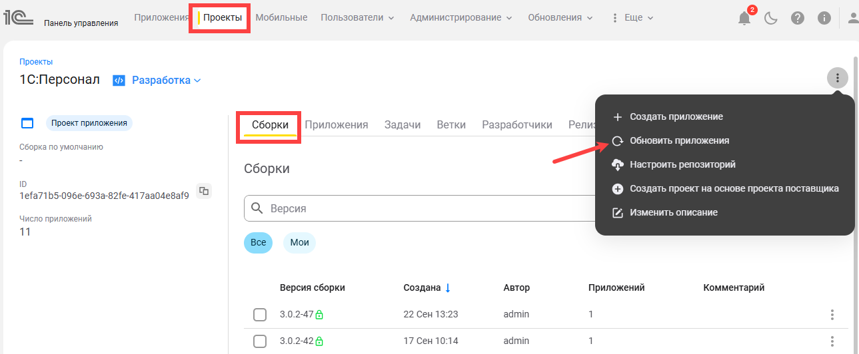Click the circled plus icon for supplier project
Screen dimensions: 859x354
[618, 189]
